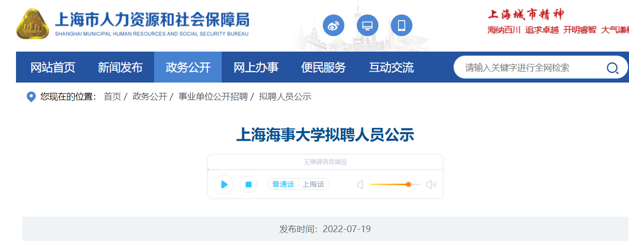
Task: Click the location pin icon in breadcrumb
Action: 31,97
